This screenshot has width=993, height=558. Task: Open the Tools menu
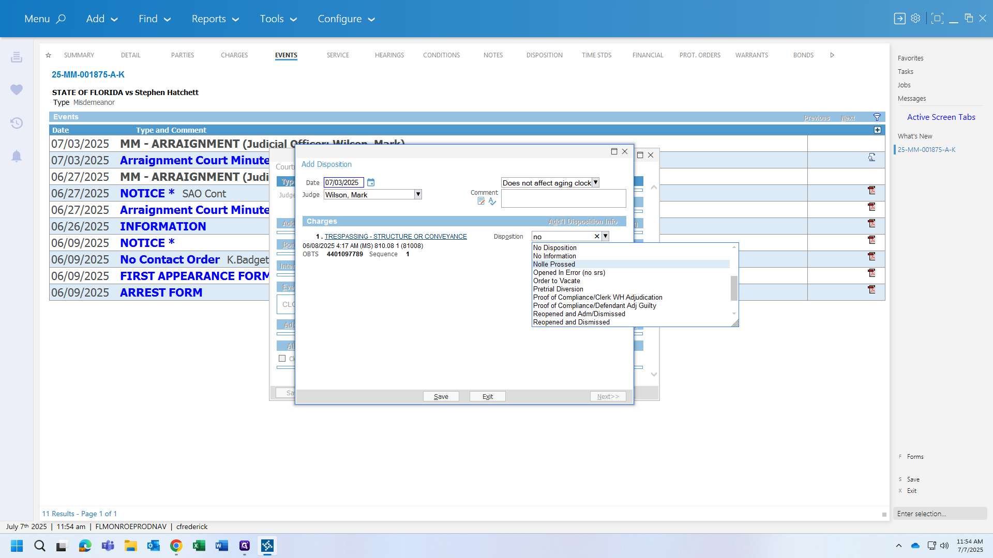[278, 19]
